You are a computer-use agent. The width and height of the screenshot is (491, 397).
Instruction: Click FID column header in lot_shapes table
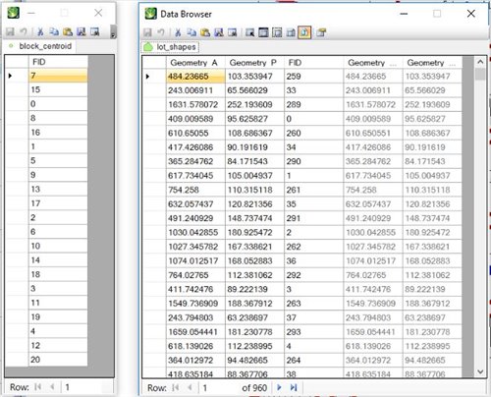[x=313, y=62]
